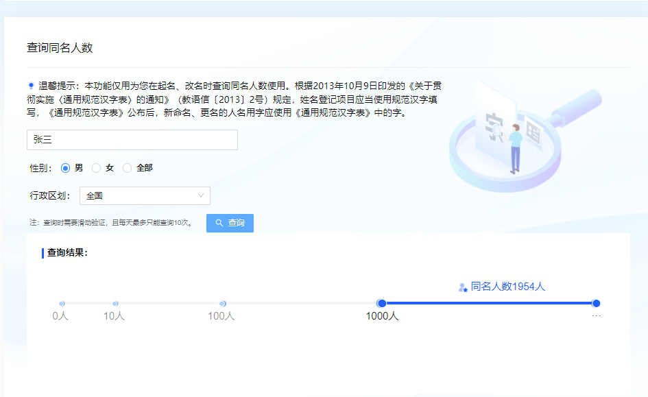This screenshot has height=397, width=648.
Task: Select the 女 radio button
Action: 97,168
